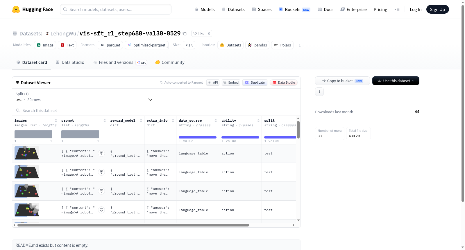Filter by the Image modality tag
The image size is (465, 250).
tap(45, 45)
